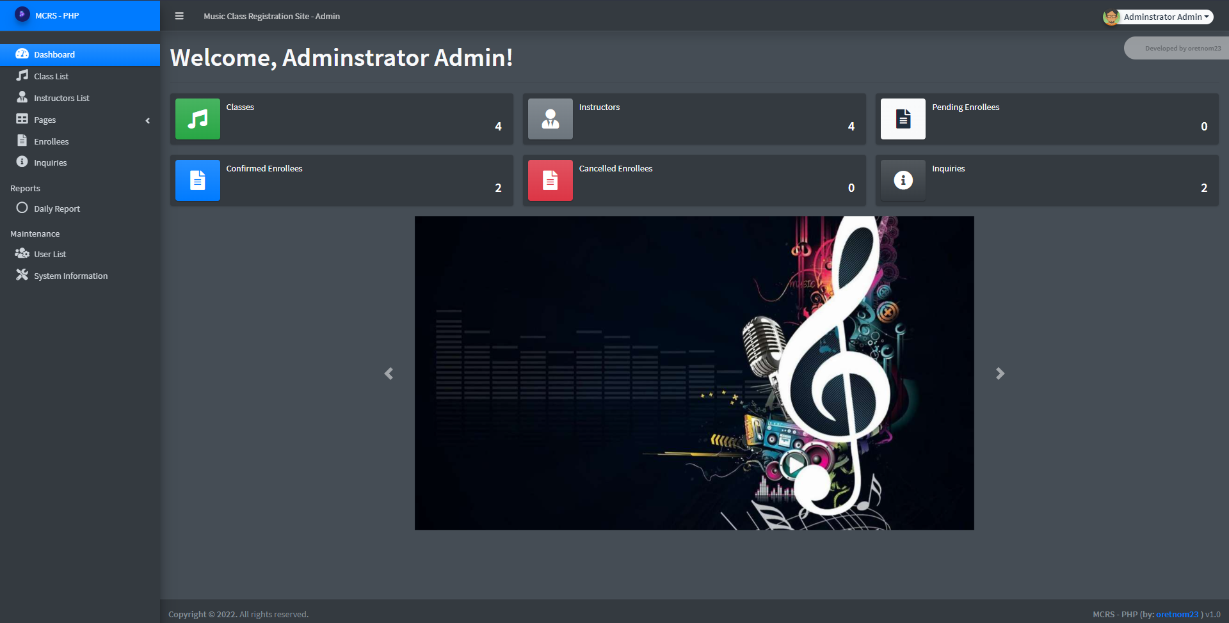Click the Maintenance section header
This screenshot has height=623, width=1229.
[x=35, y=233]
